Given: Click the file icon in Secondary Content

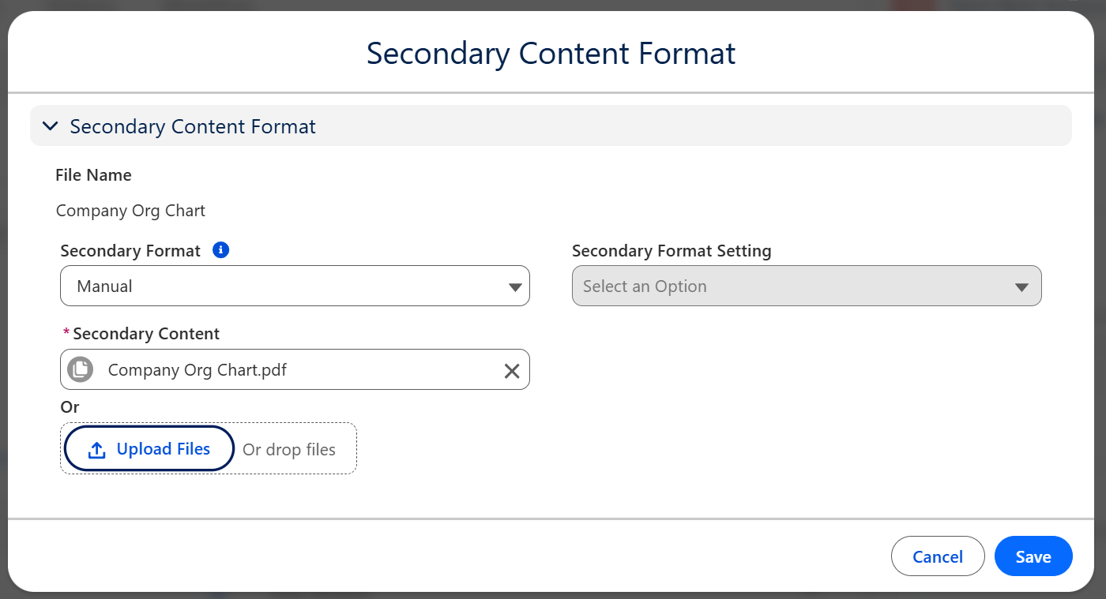Looking at the screenshot, I should [x=80, y=369].
